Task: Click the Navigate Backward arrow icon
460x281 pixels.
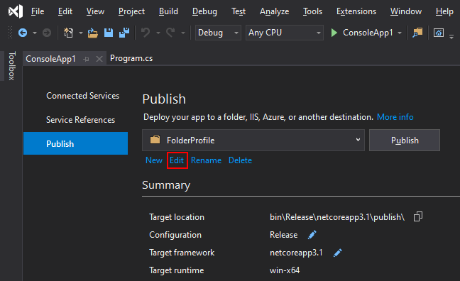Action: (23, 33)
